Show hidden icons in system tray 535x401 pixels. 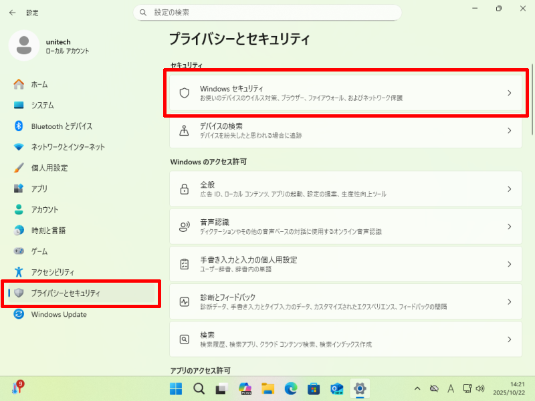[x=417, y=388]
